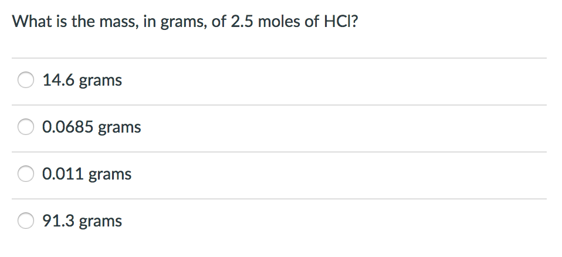
Task: Click the number "2.5" in the question
Action: pos(242,22)
